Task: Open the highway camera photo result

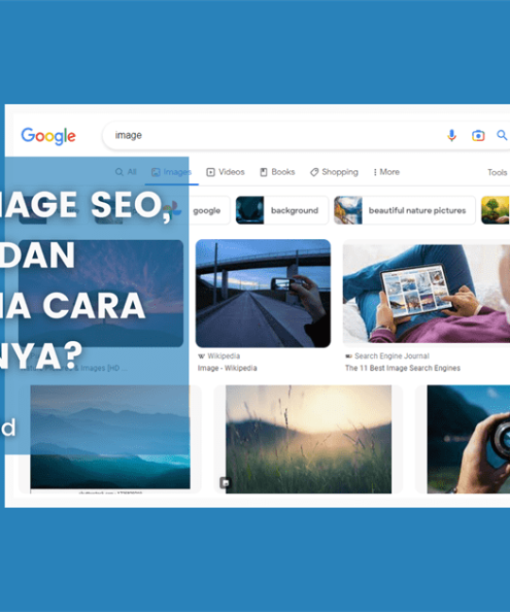Action: tap(263, 293)
